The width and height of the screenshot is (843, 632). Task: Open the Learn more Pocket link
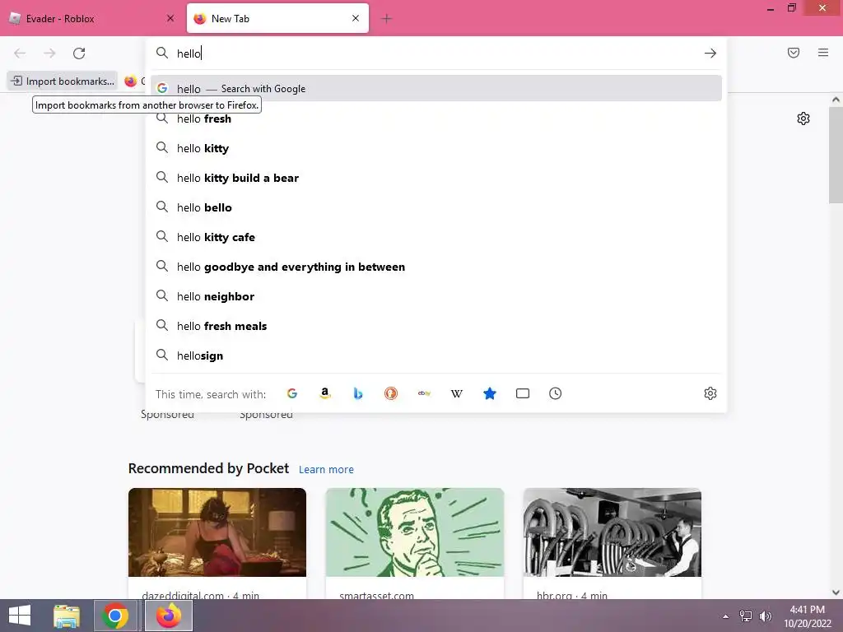click(326, 470)
